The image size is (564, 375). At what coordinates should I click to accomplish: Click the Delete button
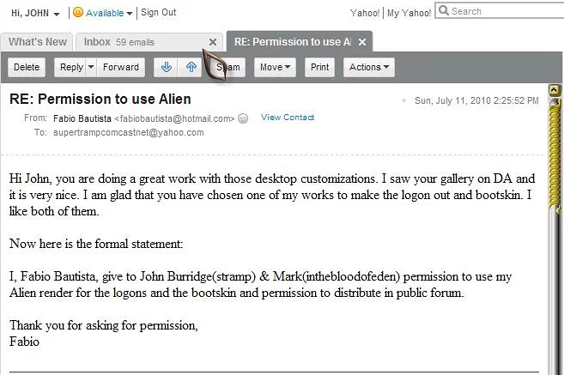point(27,67)
